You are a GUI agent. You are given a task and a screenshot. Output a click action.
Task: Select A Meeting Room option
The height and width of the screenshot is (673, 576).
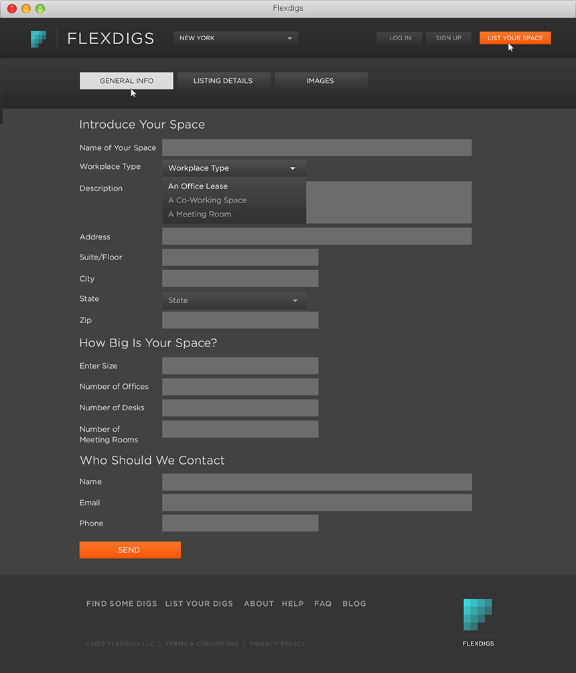200,215
